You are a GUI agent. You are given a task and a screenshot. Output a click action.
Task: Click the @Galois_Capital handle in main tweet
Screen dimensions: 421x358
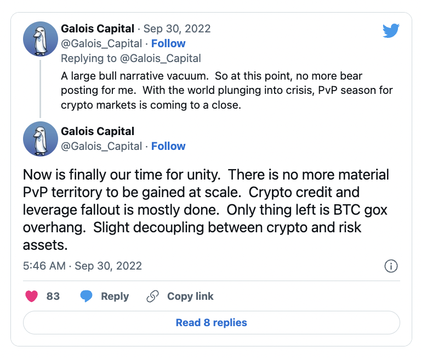click(101, 146)
